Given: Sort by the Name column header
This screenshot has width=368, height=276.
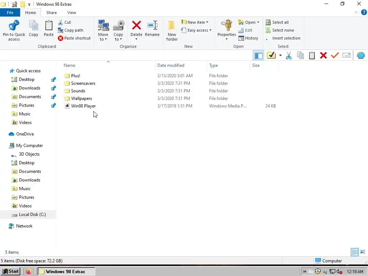Looking at the screenshot, I should [69, 65].
